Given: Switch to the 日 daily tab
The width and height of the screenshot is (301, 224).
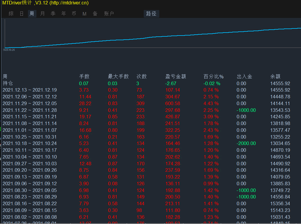Looking at the screenshot, I should click(x=21, y=14).
